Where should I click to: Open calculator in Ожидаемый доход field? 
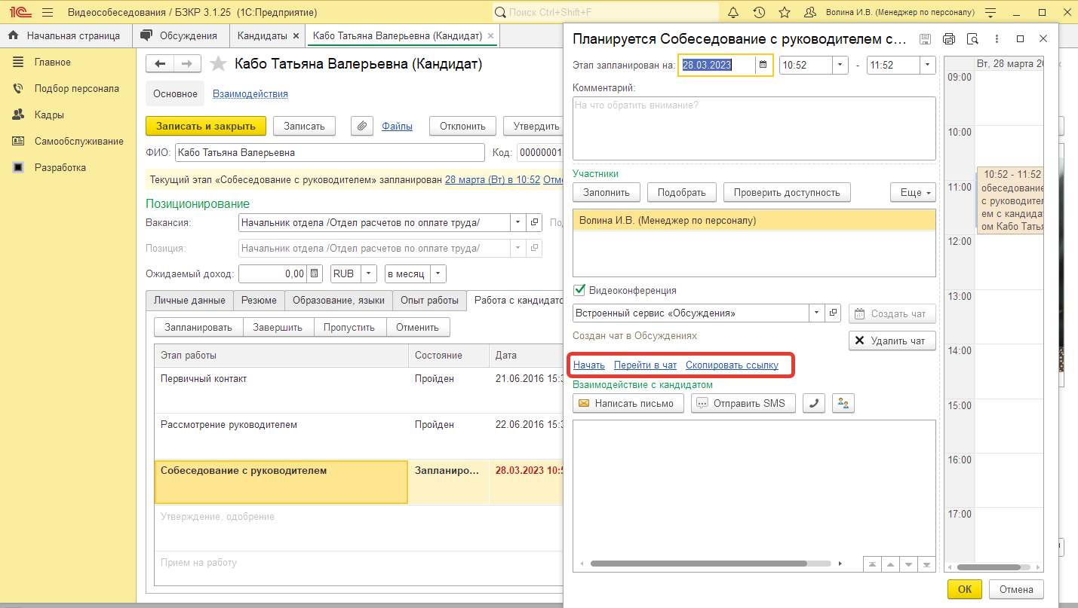tap(315, 273)
